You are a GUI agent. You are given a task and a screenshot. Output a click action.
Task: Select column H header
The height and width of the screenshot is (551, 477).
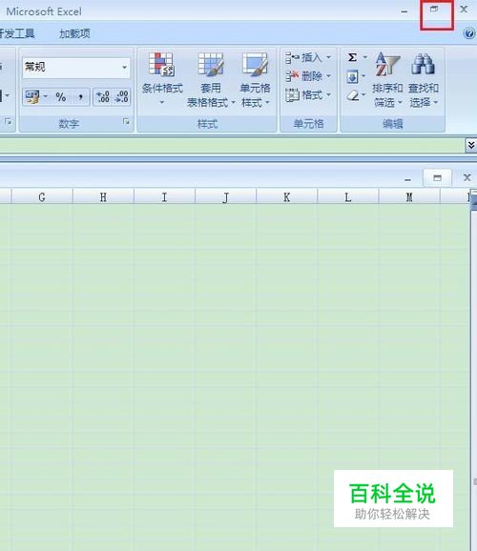[x=103, y=197]
